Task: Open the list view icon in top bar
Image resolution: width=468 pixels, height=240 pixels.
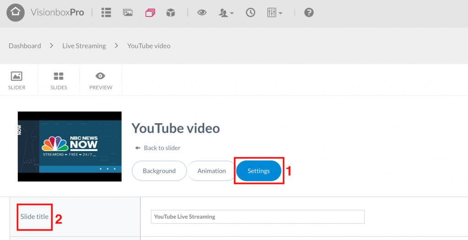Action: tap(106, 12)
